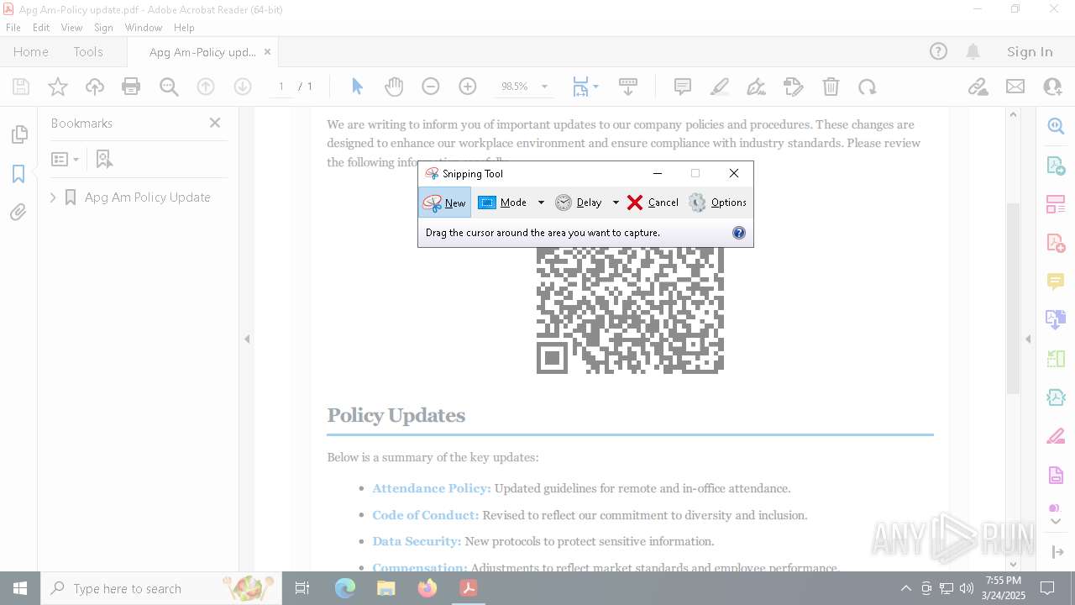Activate the hand pan tool

point(394,87)
